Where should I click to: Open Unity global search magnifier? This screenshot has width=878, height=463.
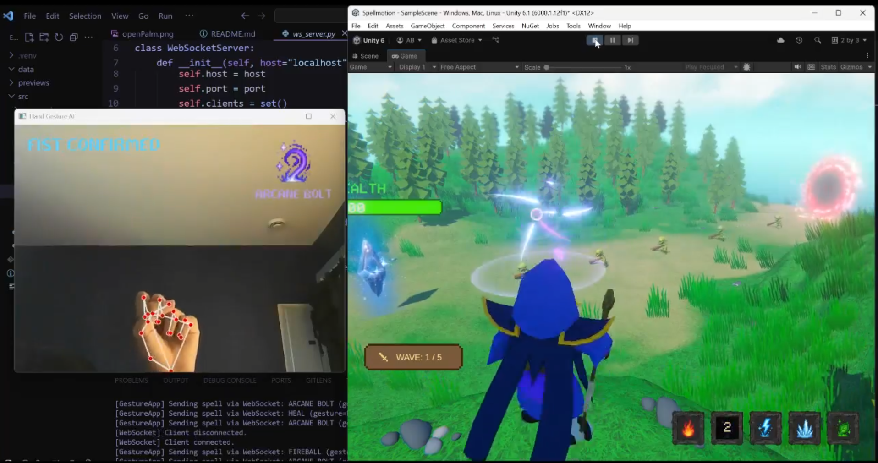click(818, 40)
